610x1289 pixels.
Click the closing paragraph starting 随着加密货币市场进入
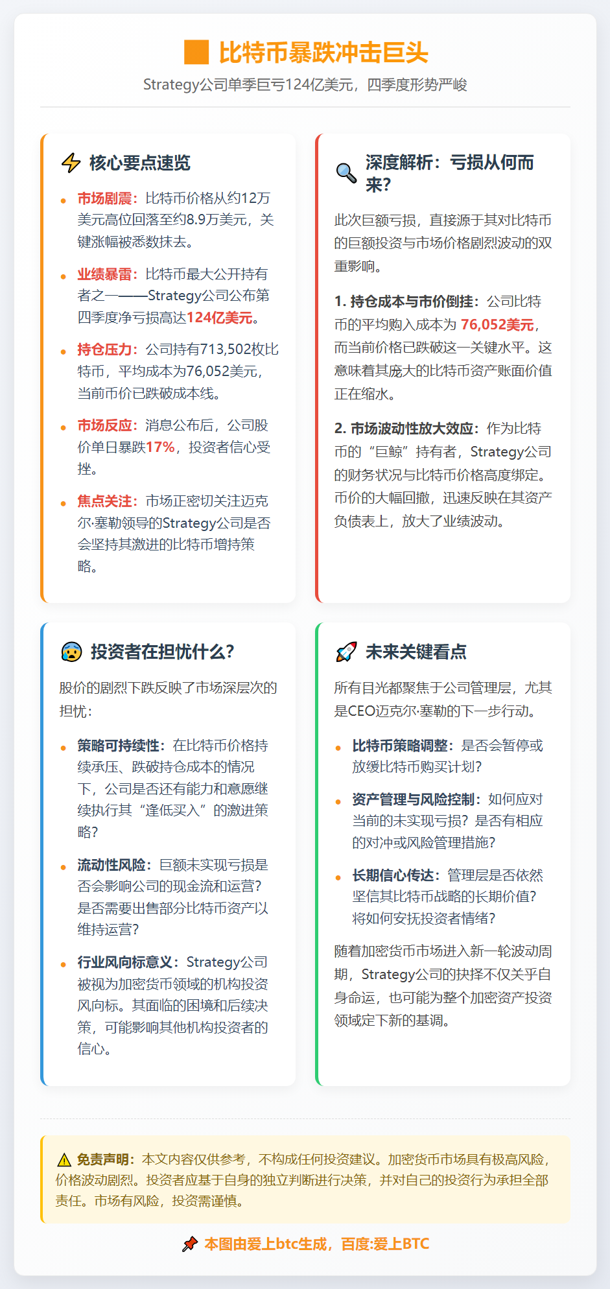click(443, 986)
